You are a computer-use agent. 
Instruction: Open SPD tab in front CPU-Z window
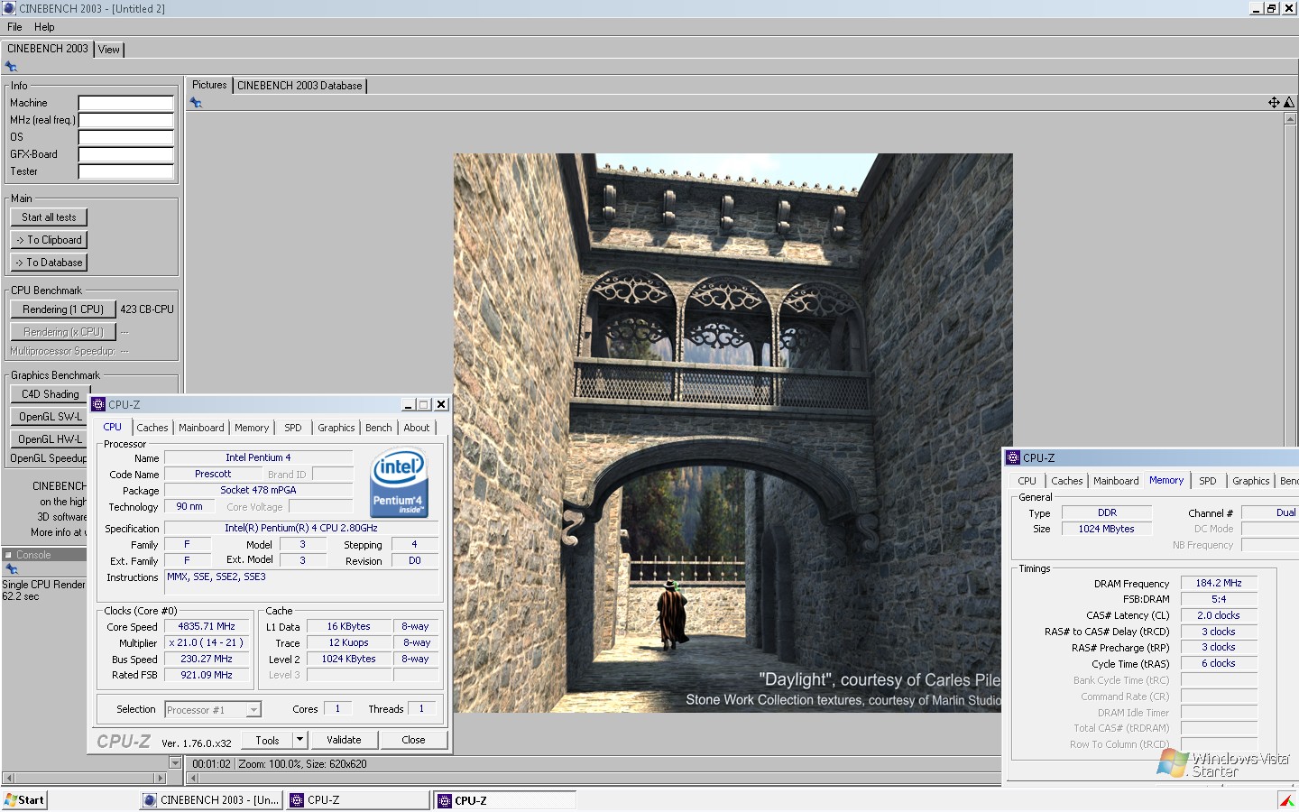coord(293,428)
